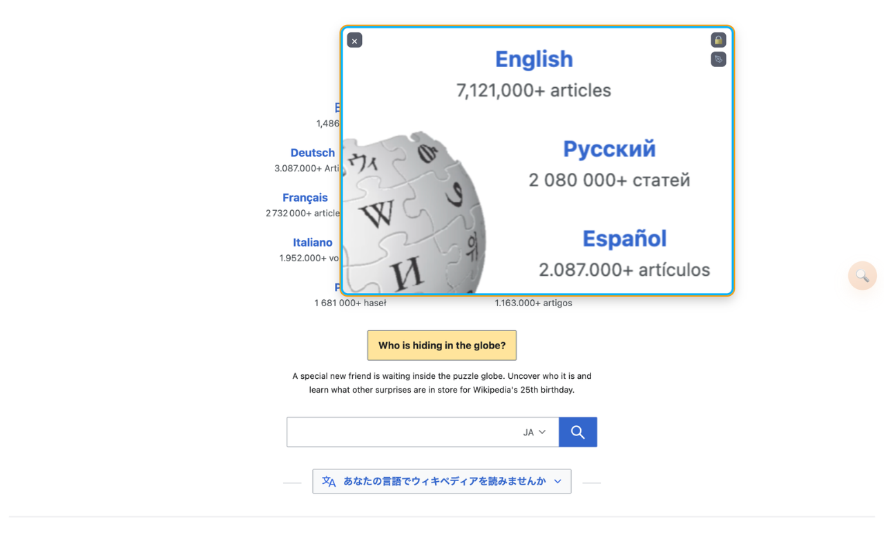Screen dimensions: 884x553
Task: Open the JA search language dropdown
Action: coord(535,432)
